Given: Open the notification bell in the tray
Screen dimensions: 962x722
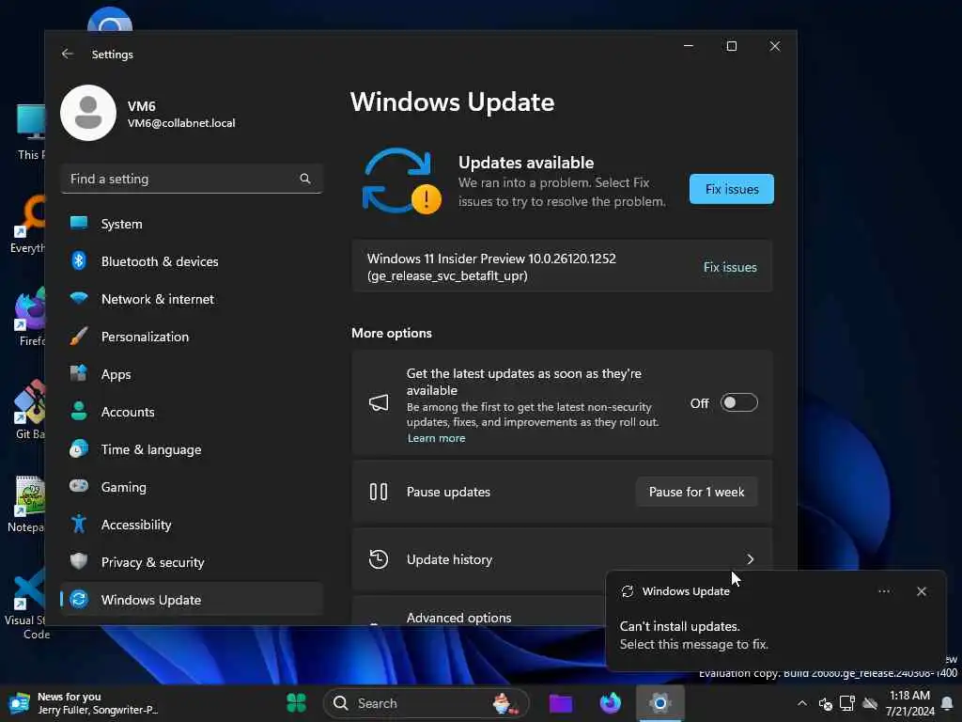Looking at the screenshot, I should point(947,703).
